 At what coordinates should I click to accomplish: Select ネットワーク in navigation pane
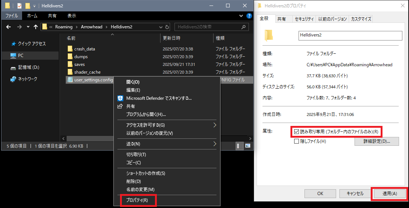click(x=27, y=79)
